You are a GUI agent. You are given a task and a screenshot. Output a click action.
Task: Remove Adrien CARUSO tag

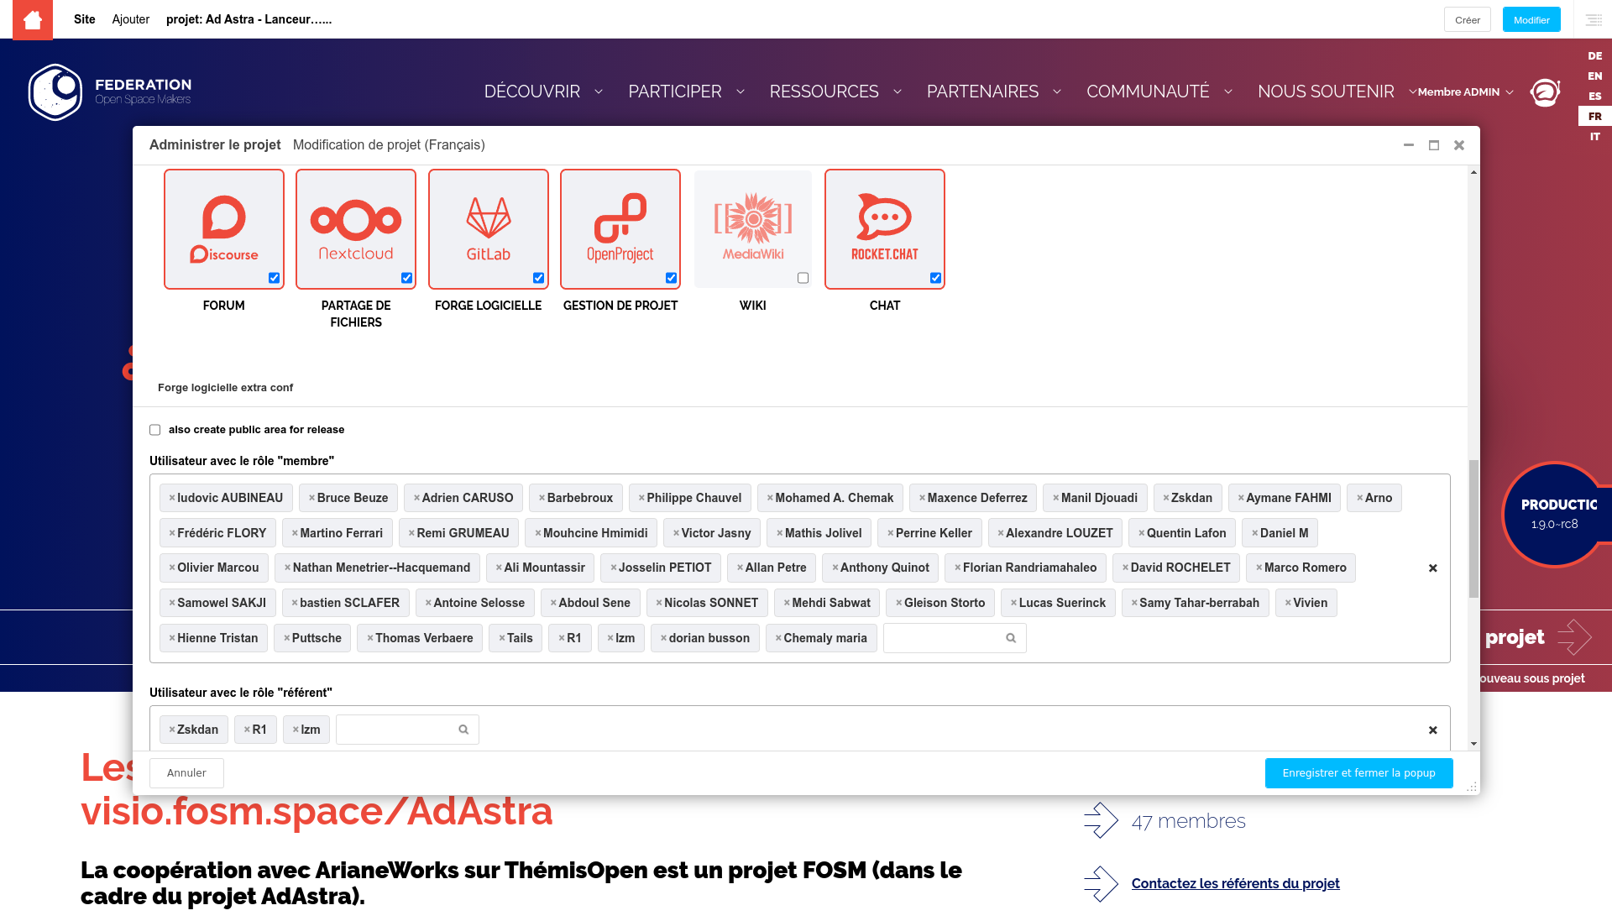[x=417, y=498]
